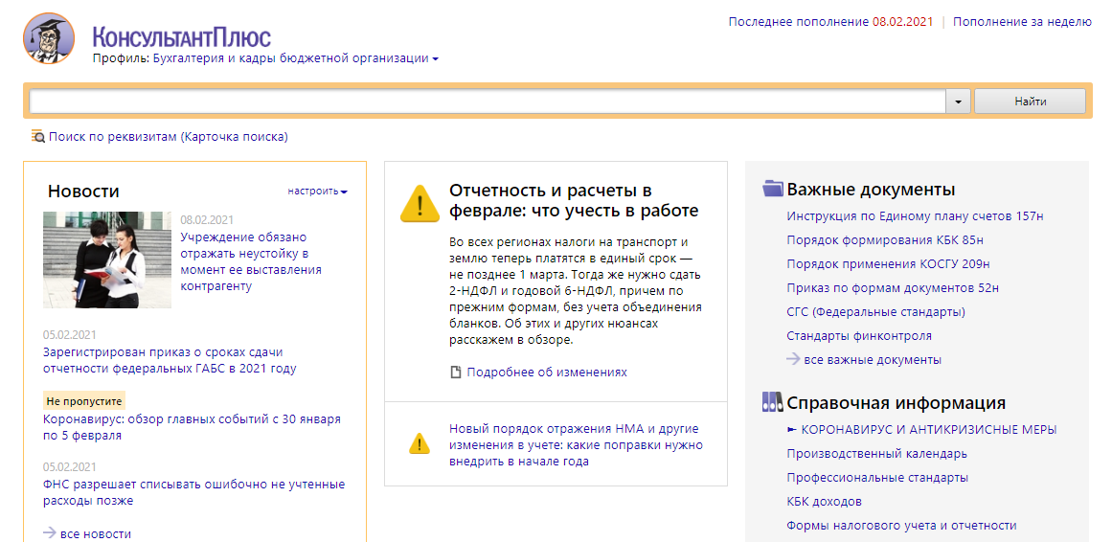Screen dimensions: 1112x542
Task: Click the Справочная информация books icon
Action: [x=773, y=402]
